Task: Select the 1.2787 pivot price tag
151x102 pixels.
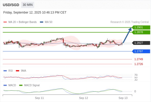Action: [x=141, y=51]
